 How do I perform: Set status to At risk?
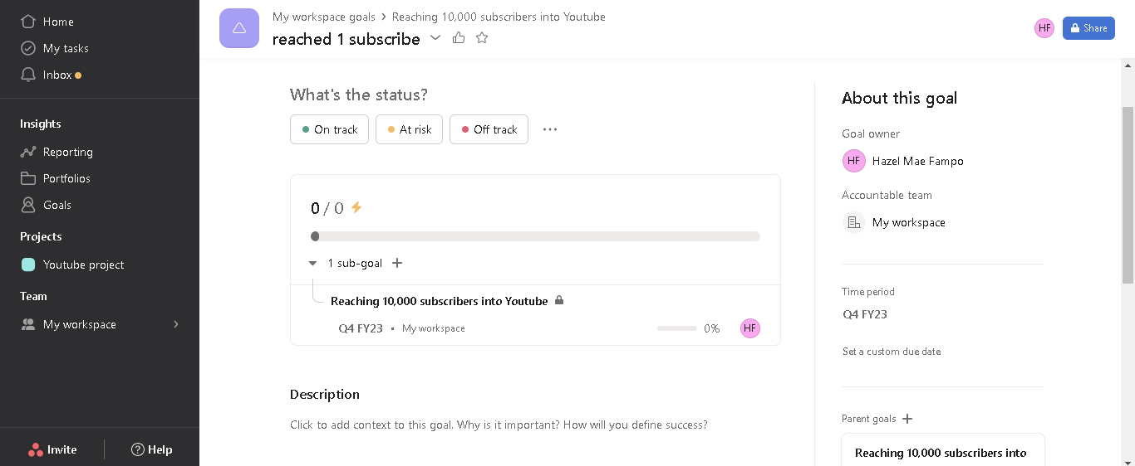pyautogui.click(x=409, y=129)
